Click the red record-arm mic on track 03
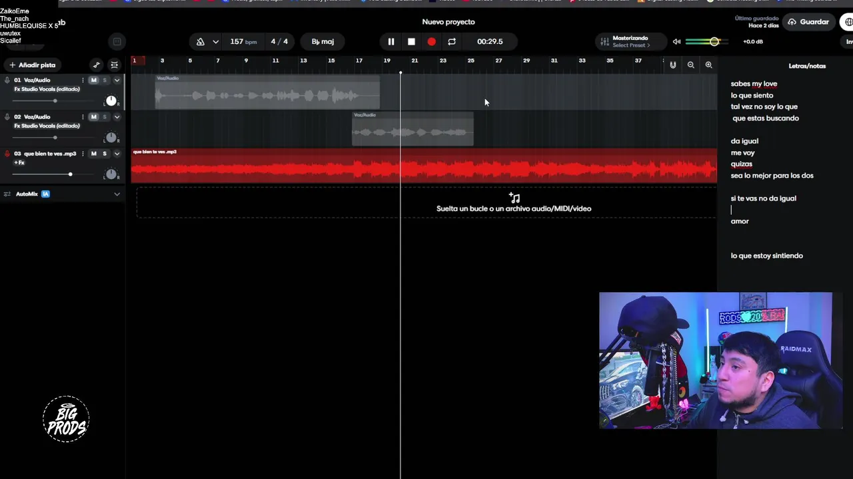 coord(7,154)
